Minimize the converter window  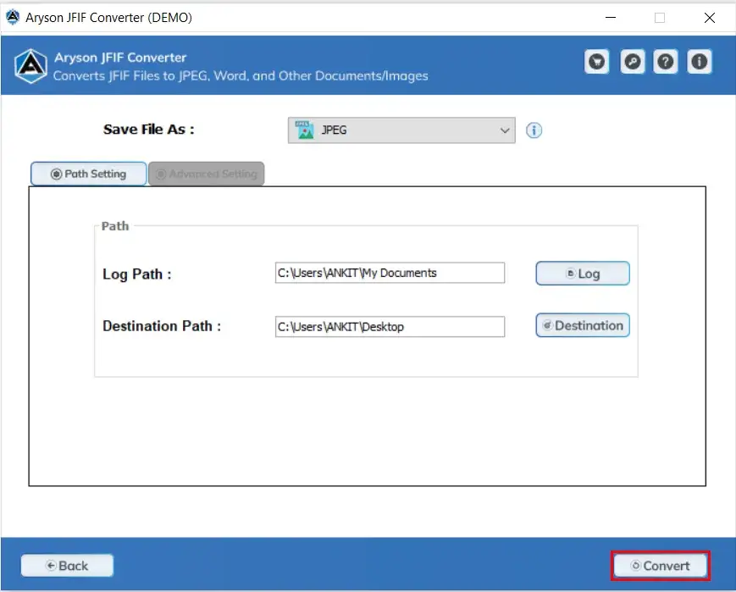(610, 18)
